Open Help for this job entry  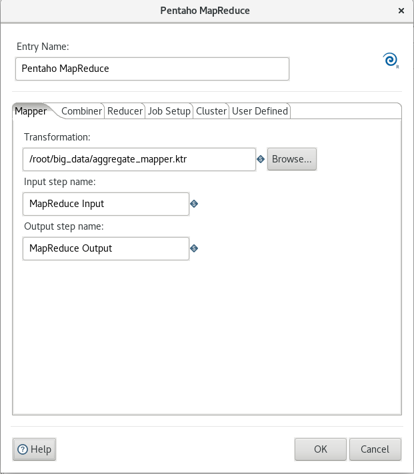(34, 449)
